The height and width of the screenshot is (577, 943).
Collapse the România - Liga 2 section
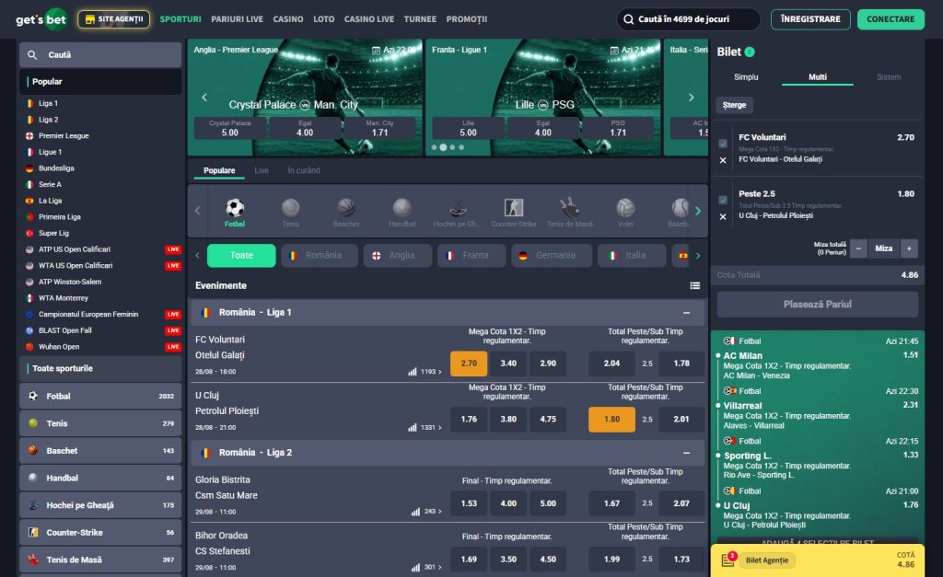pyautogui.click(x=686, y=453)
